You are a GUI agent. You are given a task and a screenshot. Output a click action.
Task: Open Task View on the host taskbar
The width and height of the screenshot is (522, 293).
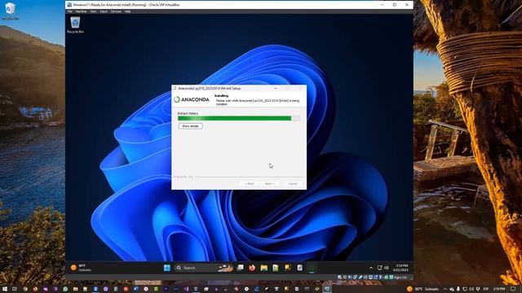(x=15, y=289)
